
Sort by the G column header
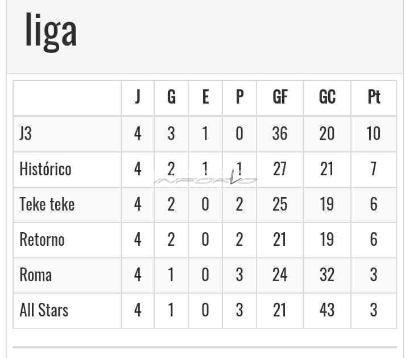[171, 97]
